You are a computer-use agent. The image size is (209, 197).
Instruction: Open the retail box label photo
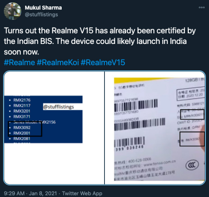[155, 128]
